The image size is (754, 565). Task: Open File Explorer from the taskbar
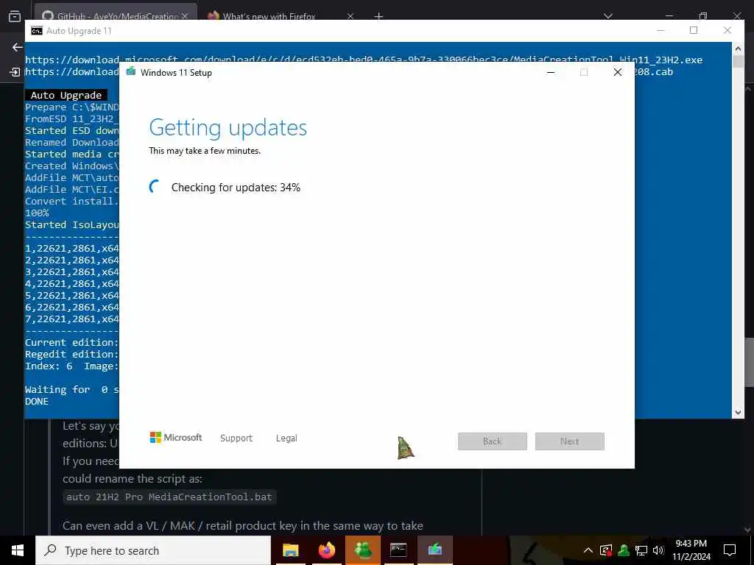tap(290, 550)
